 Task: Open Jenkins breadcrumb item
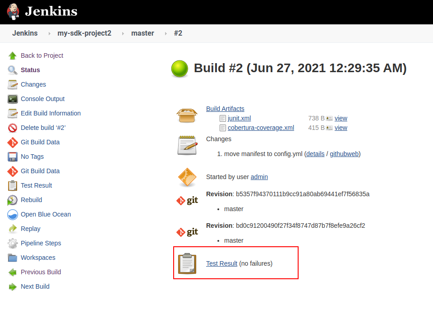click(x=25, y=33)
